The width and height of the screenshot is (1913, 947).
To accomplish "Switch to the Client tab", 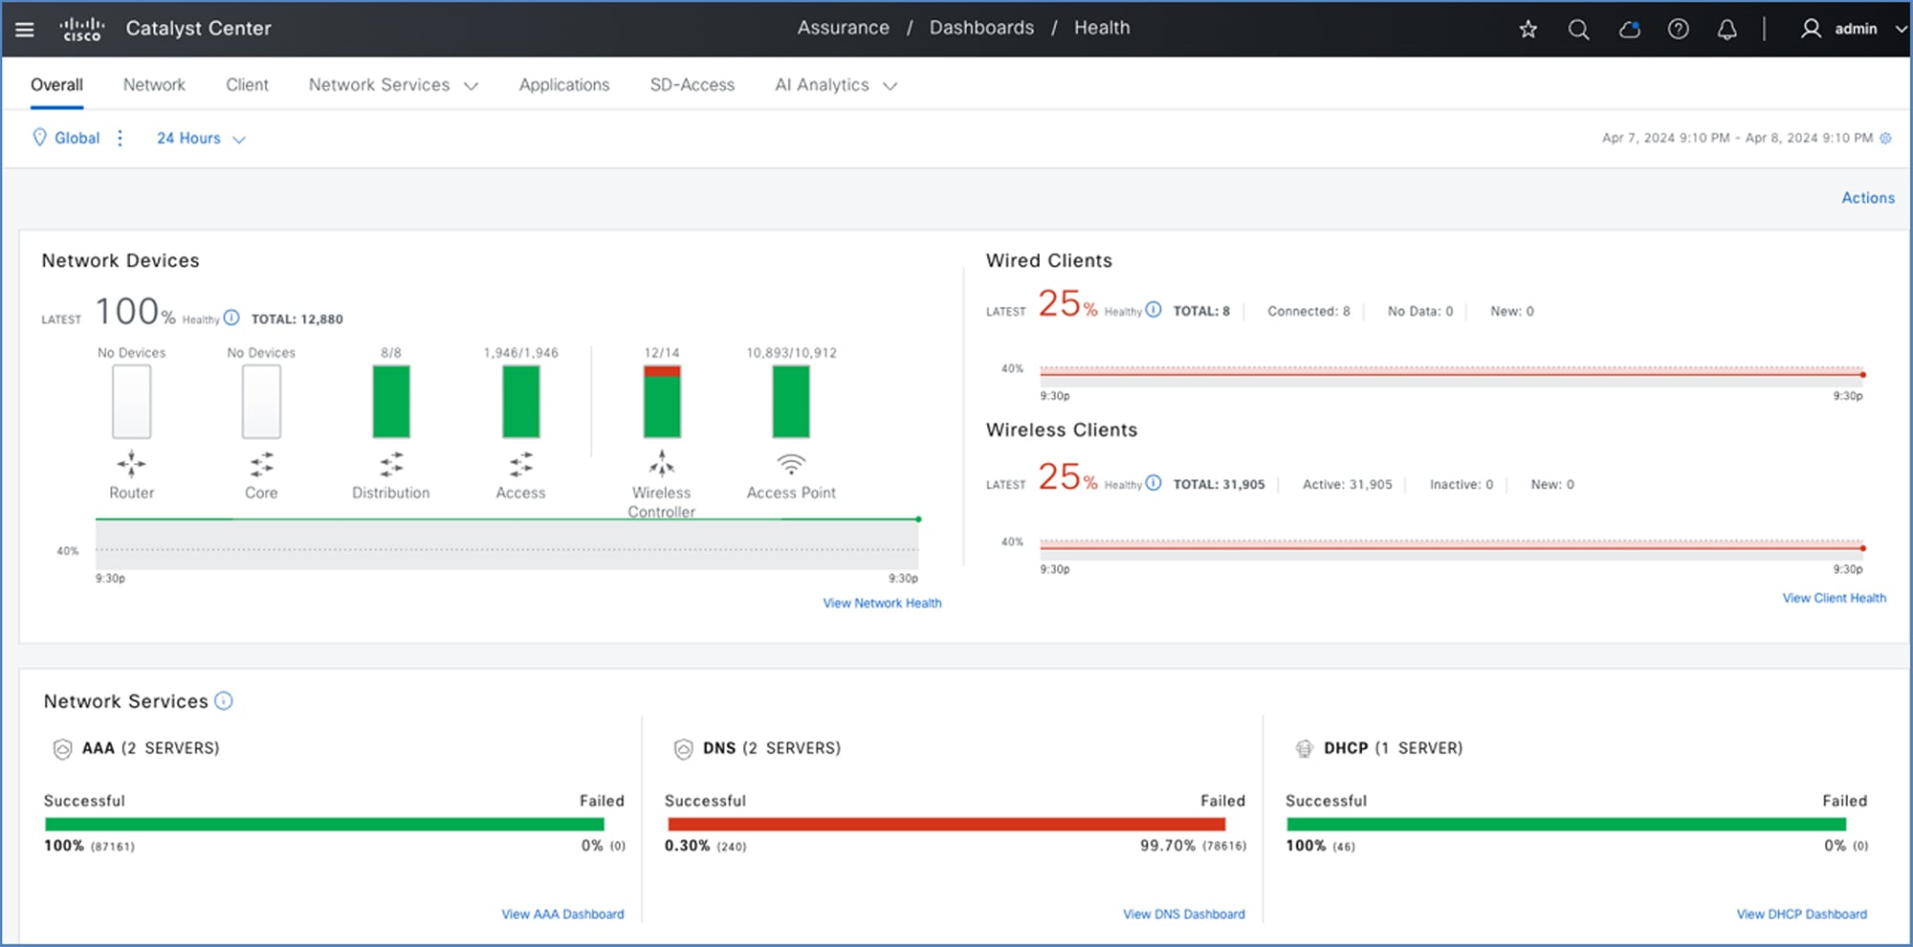I will click(247, 85).
